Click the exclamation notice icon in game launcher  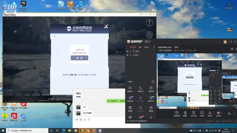point(149,23)
